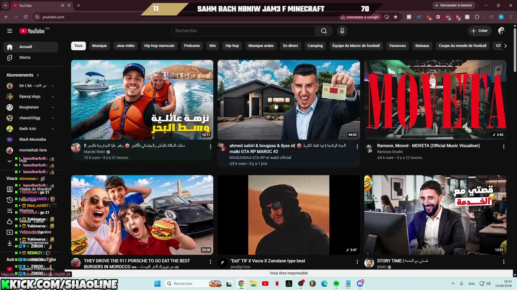Open the YouTube hamburger guide menu
The image size is (517, 290).
coord(10,31)
